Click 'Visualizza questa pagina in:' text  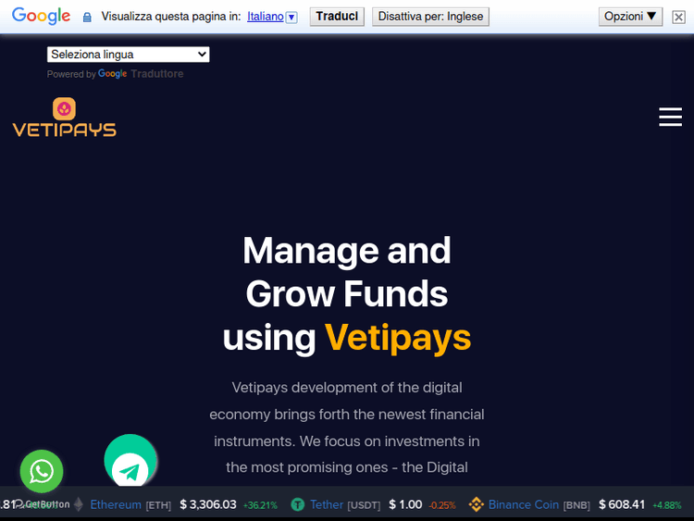pos(171,17)
